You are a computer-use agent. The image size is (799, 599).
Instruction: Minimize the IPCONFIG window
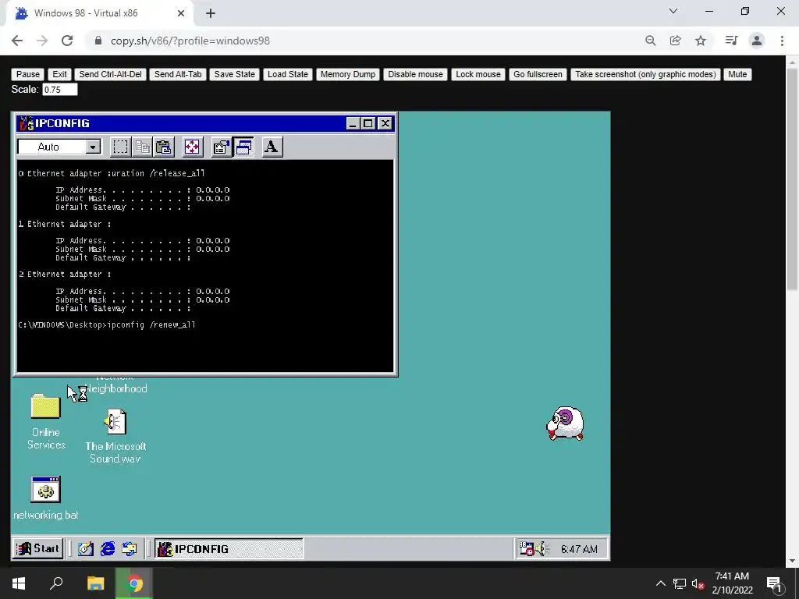coord(353,123)
